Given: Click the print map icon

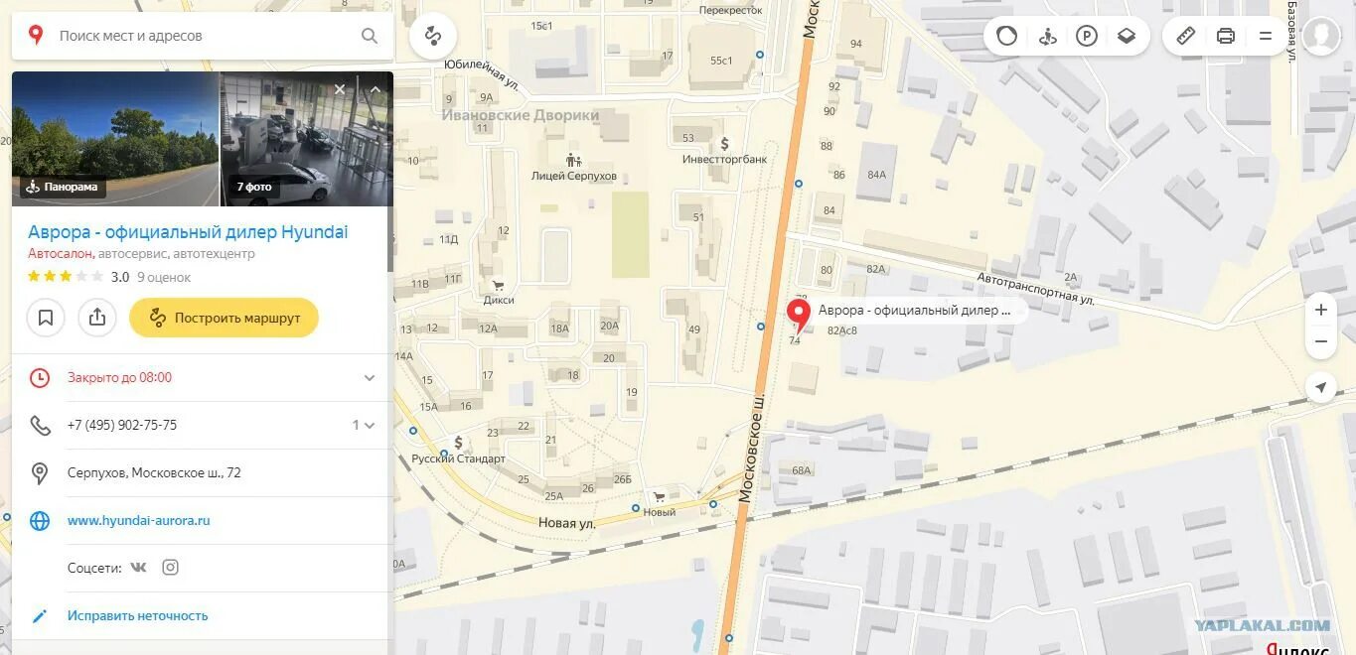Looking at the screenshot, I should click(x=1226, y=36).
